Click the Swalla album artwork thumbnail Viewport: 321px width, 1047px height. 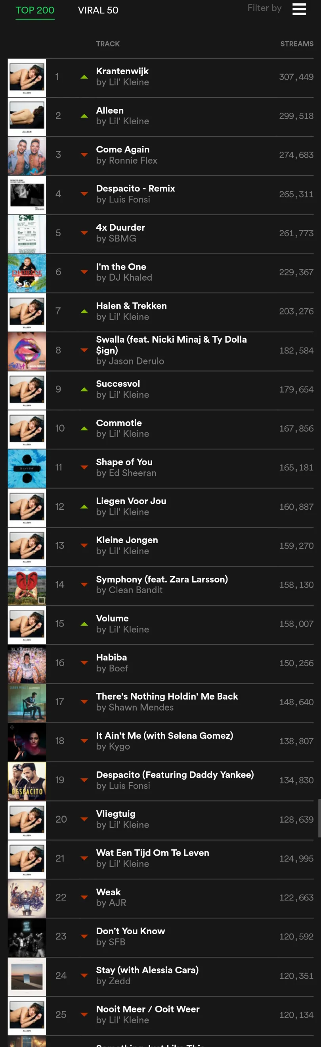click(x=27, y=351)
